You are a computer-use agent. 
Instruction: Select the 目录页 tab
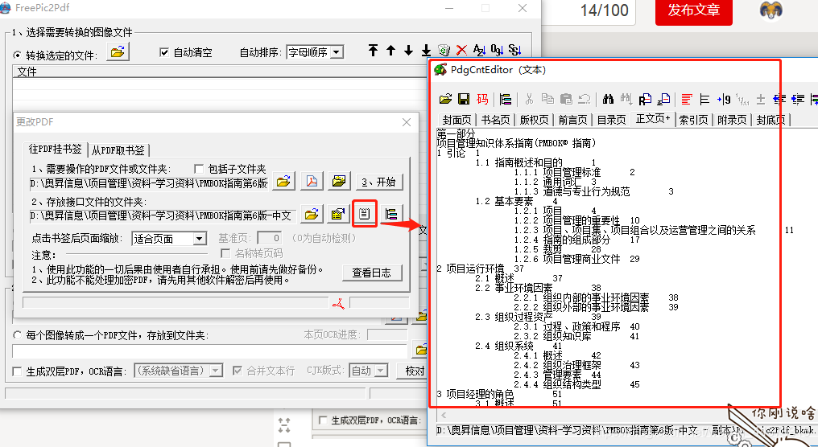[611, 120]
